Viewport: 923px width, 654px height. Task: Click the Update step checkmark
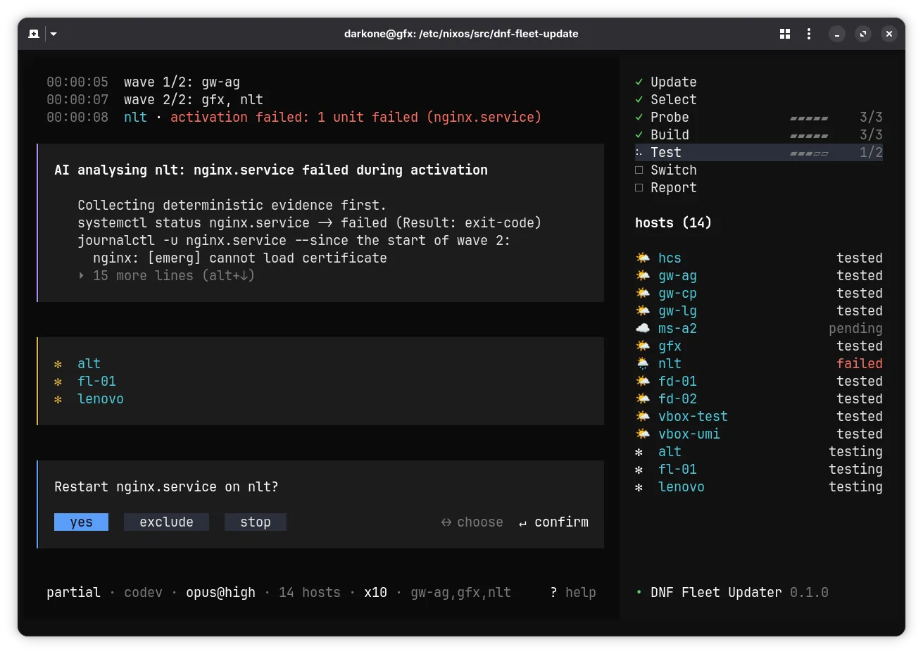(639, 82)
